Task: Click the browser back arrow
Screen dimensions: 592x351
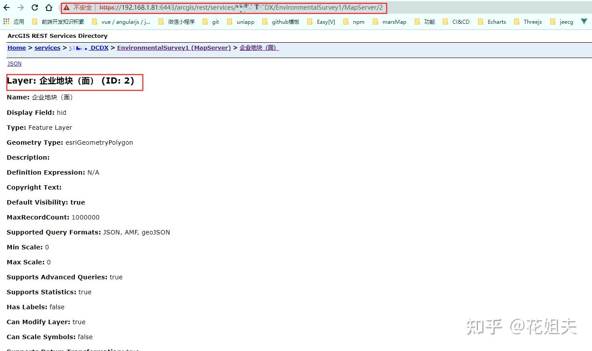Action: [7, 7]
